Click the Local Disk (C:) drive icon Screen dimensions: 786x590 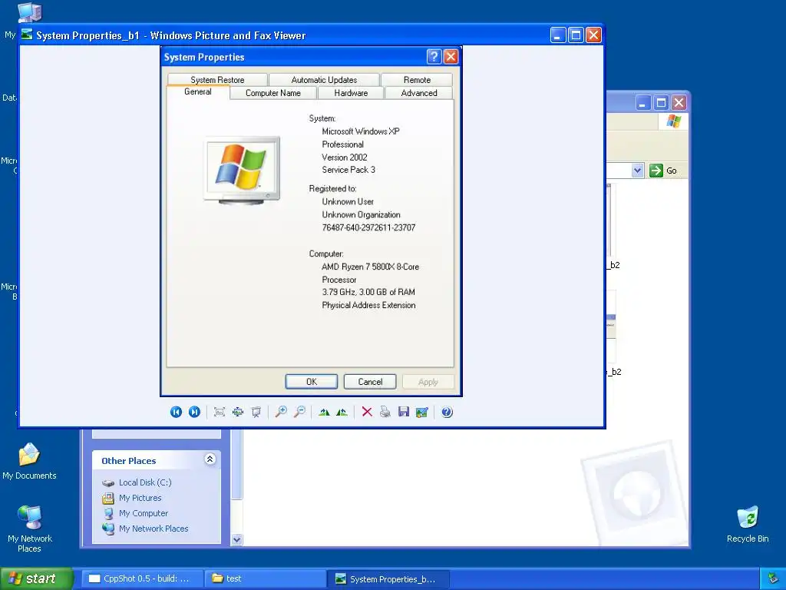108,482
